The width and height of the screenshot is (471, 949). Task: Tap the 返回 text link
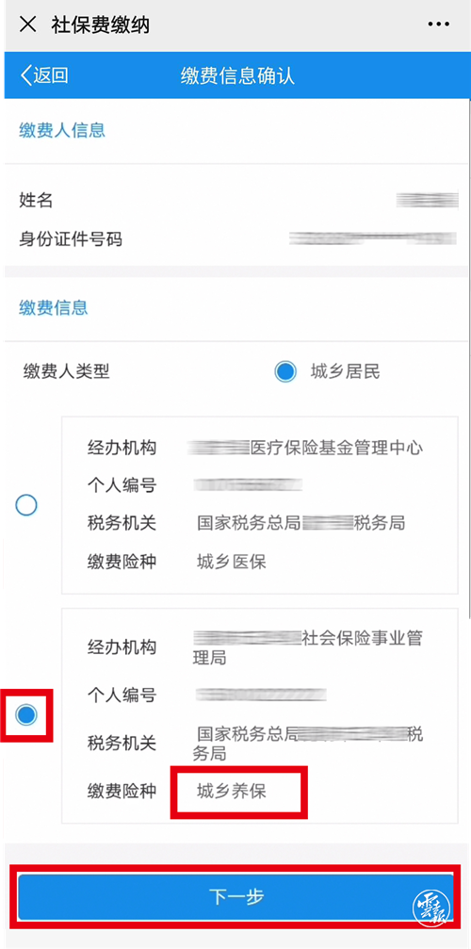tap(50, 75)
